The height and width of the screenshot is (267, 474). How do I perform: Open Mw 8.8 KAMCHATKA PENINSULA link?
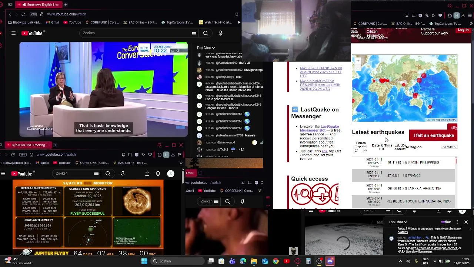pyautogui.click(x=320, y=85)
